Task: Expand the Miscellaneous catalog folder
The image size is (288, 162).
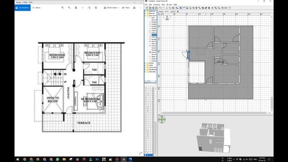Action: click(x=145, y=70)
